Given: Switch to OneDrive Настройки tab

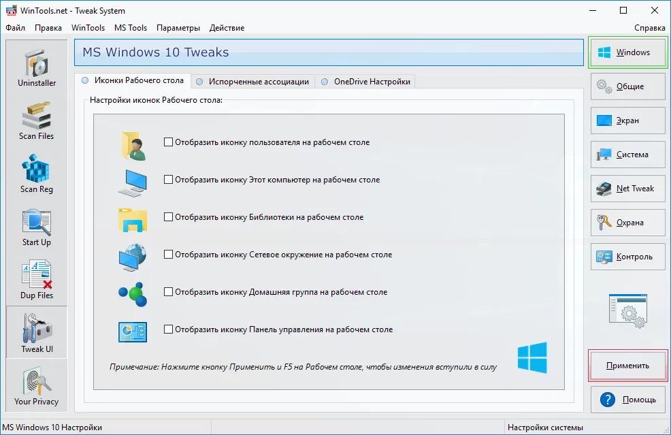Looking at the screenshot, I should [365, 82].
